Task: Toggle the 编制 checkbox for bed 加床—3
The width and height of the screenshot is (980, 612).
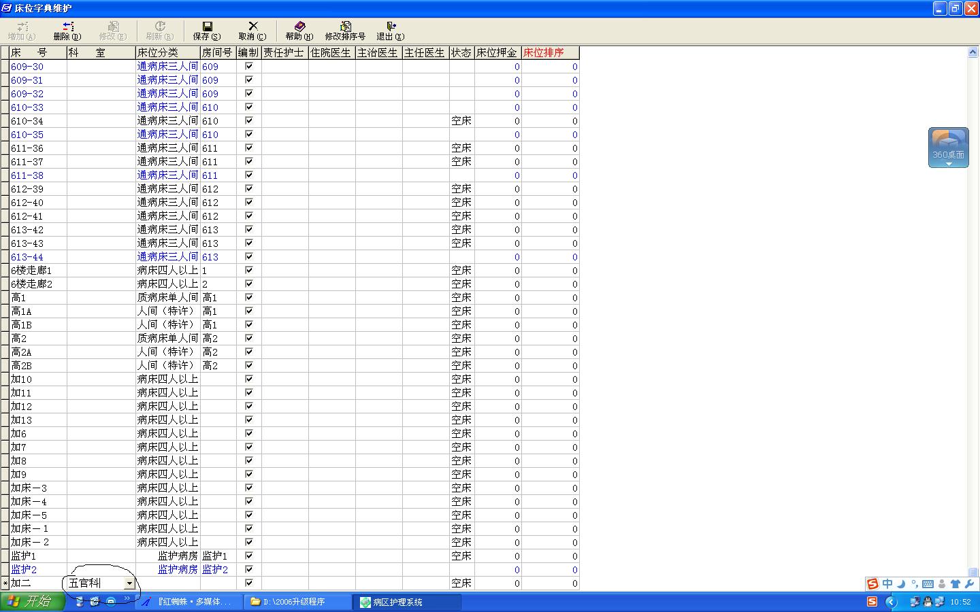Action: pos(248,488)
